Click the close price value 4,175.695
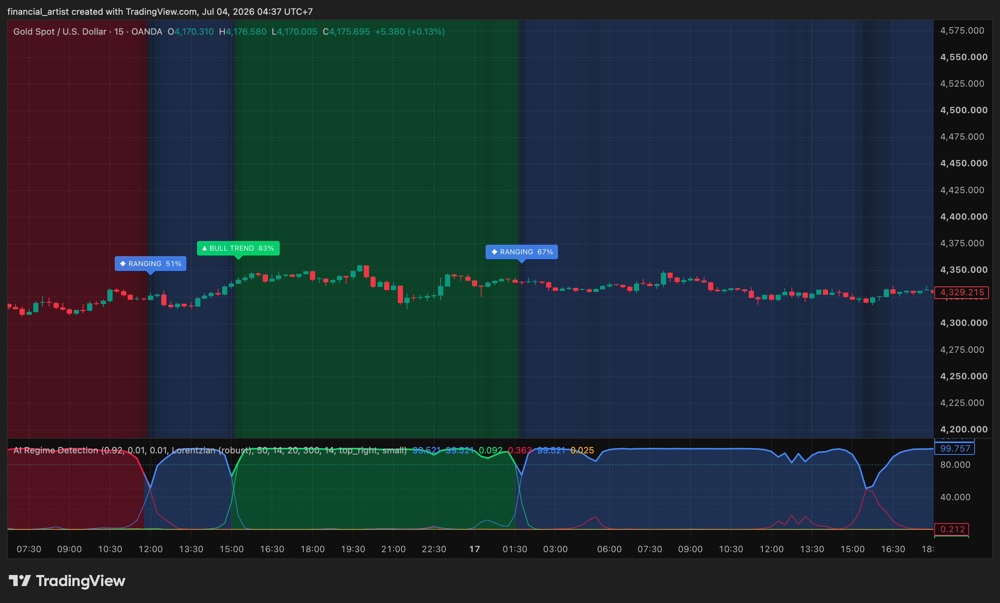Image resolution: width=1000 pixels, height=603 pixels. pos(349,32)
